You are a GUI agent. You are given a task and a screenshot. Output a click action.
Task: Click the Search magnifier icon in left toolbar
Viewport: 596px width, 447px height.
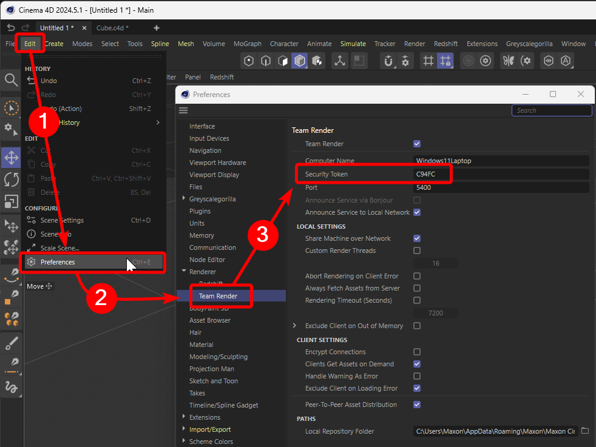click(11, 80)
